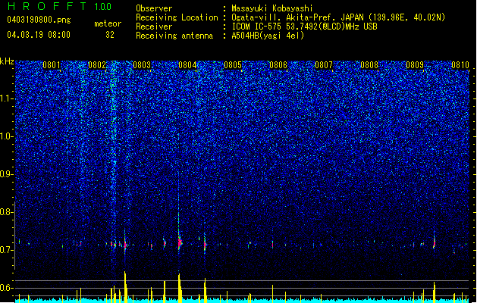Click the 0802 time marker
Image resolution: width=477 pixels, height=303 pixels.
coord(97,65)
